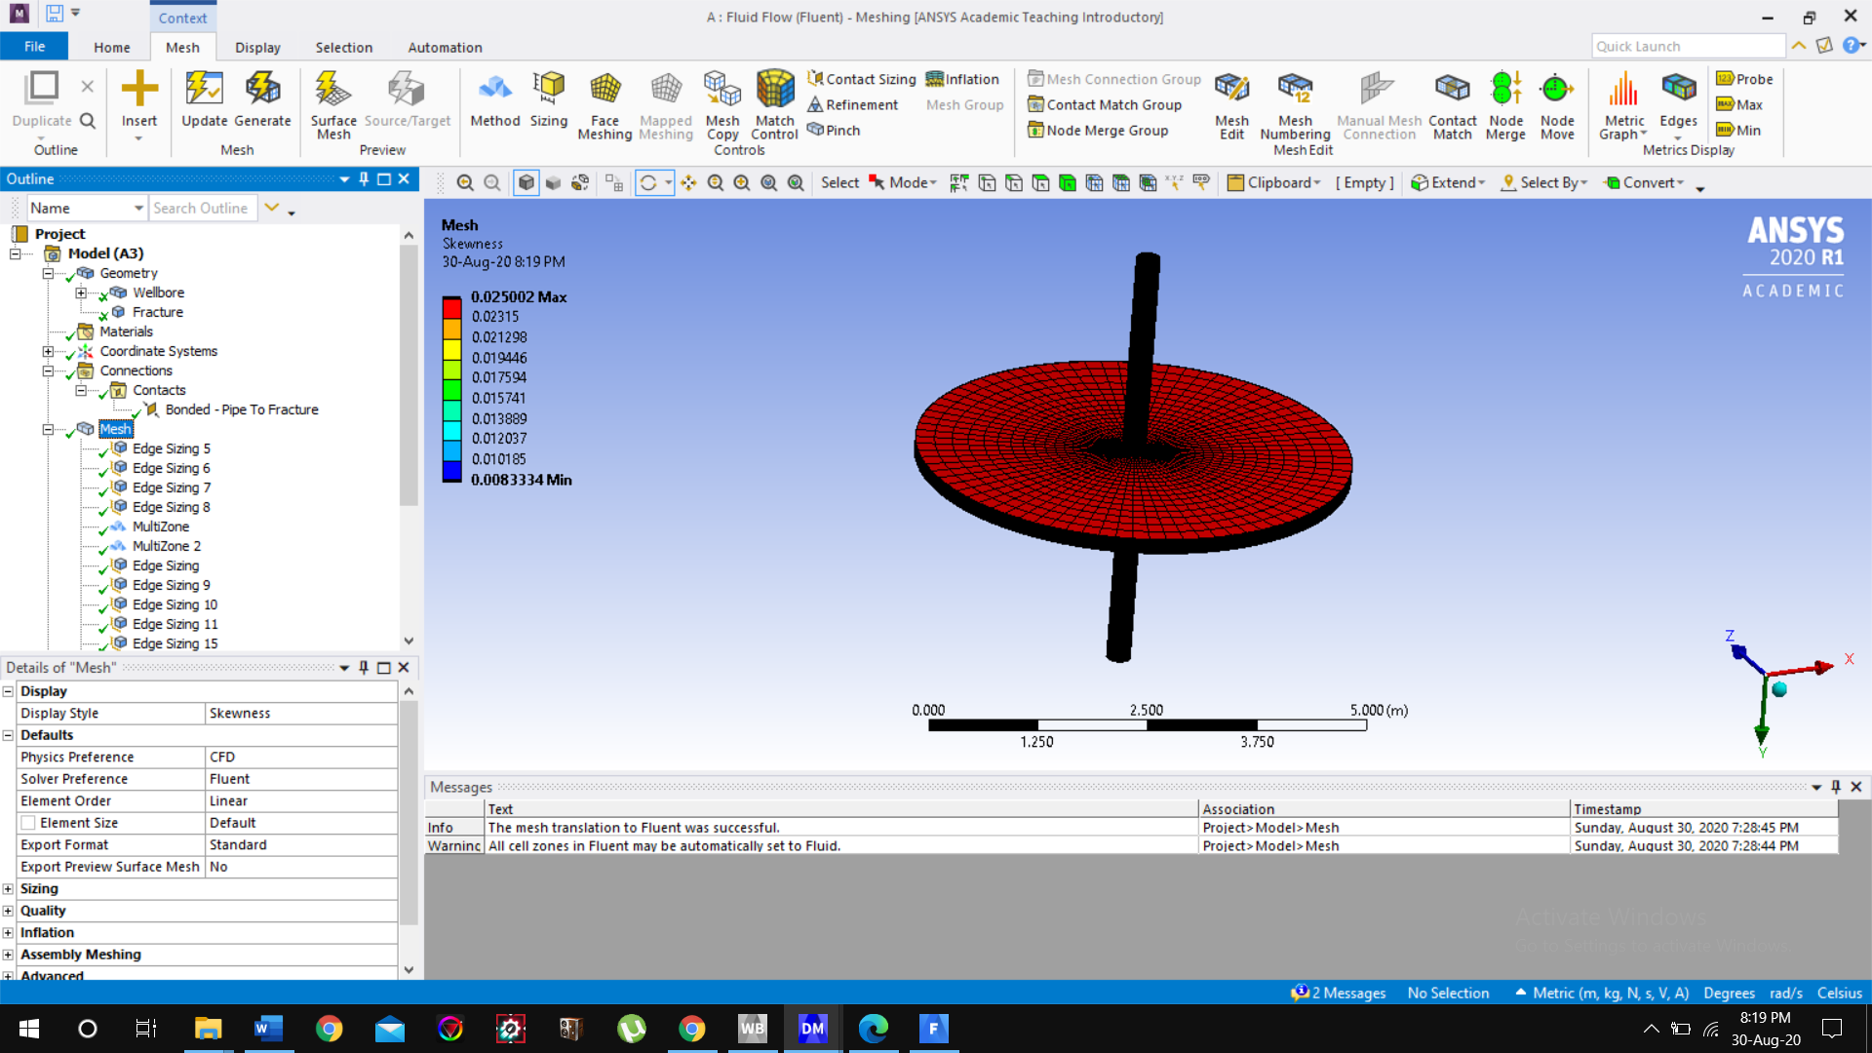The width and height of the screenshot is (1872, 1053).
Task: Tick the Element Size checkbox
Action: pos(28,823)
